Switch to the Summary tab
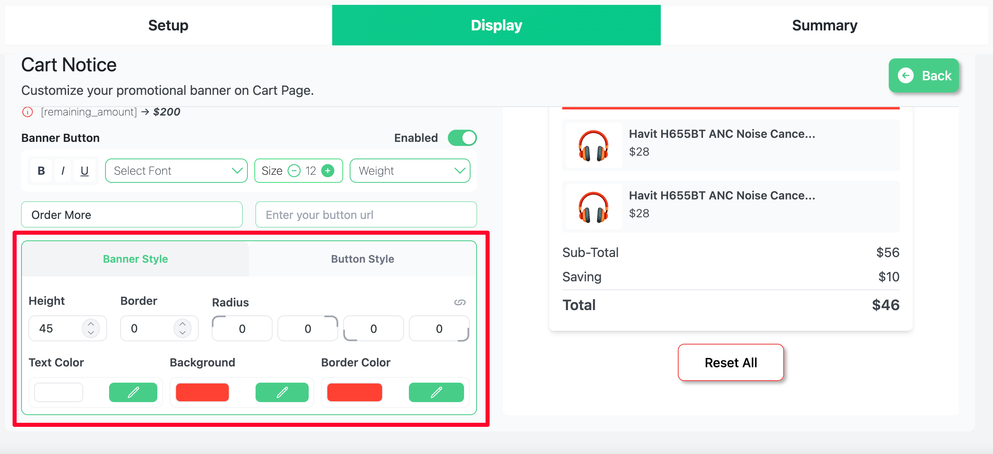This screenshot has height=454, width=993. click(x=824, y=25)
